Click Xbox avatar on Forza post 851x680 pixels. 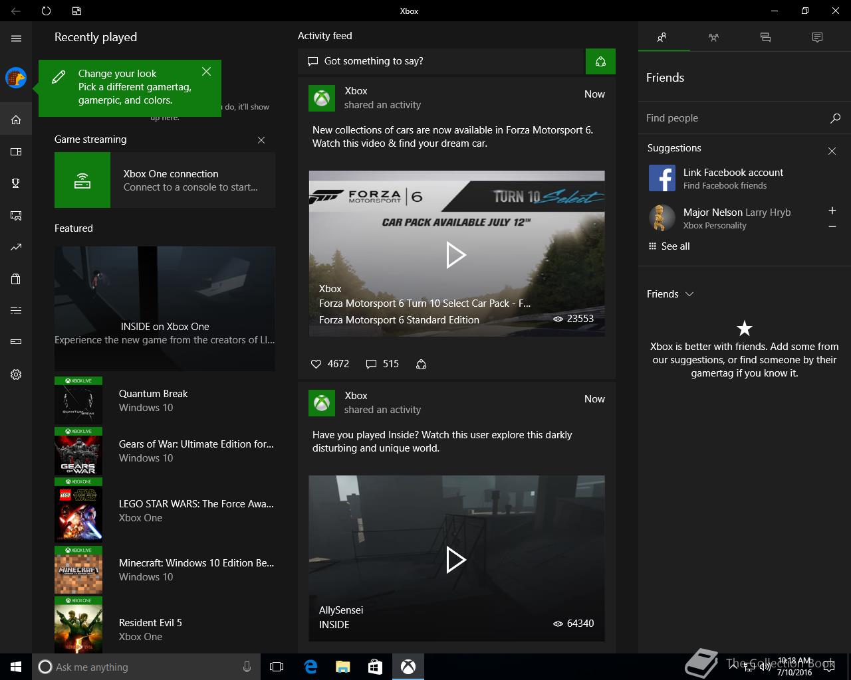click(322, 98)
